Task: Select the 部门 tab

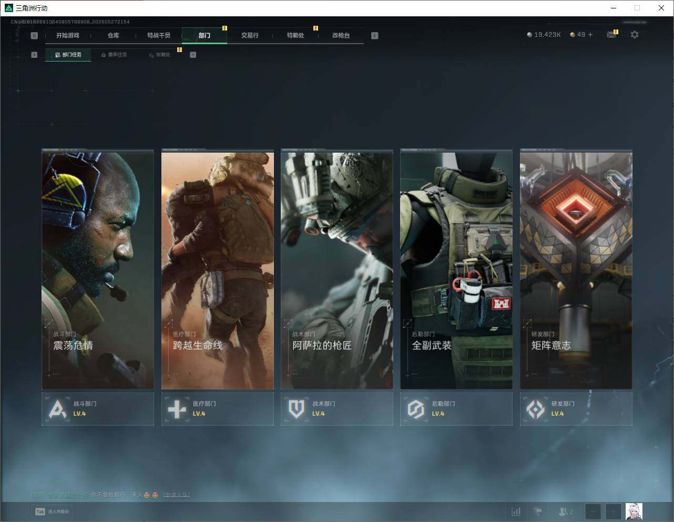Action: tap(205, 35)
